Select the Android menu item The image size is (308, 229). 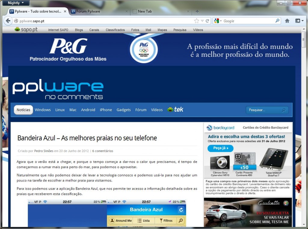coord(88,110)
